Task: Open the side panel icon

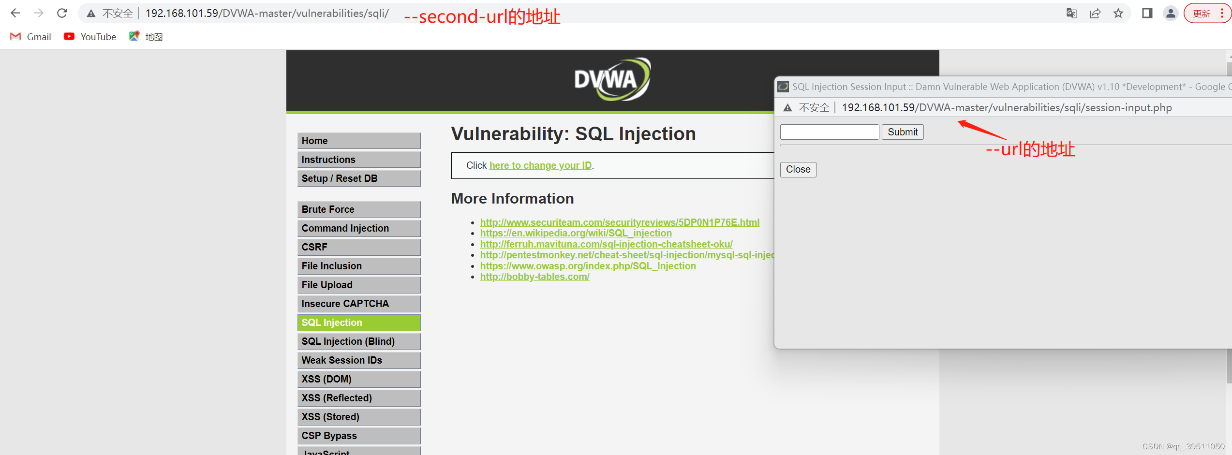Action: tap(1146, 13)
